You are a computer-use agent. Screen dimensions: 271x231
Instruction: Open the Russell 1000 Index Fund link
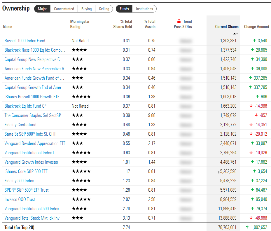pyautogui.click(x=25, y=41)
